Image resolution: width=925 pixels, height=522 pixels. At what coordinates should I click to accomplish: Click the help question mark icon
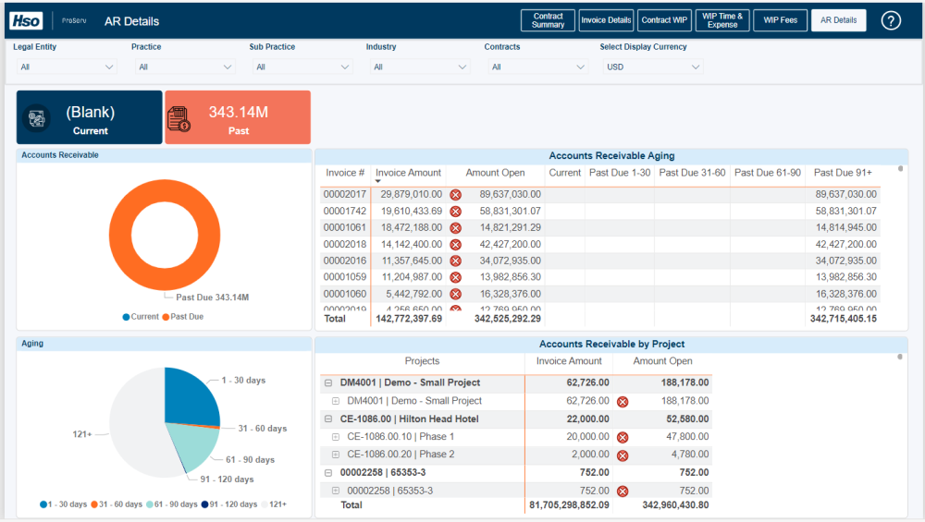pyautogui.click(x=891, y=20)
